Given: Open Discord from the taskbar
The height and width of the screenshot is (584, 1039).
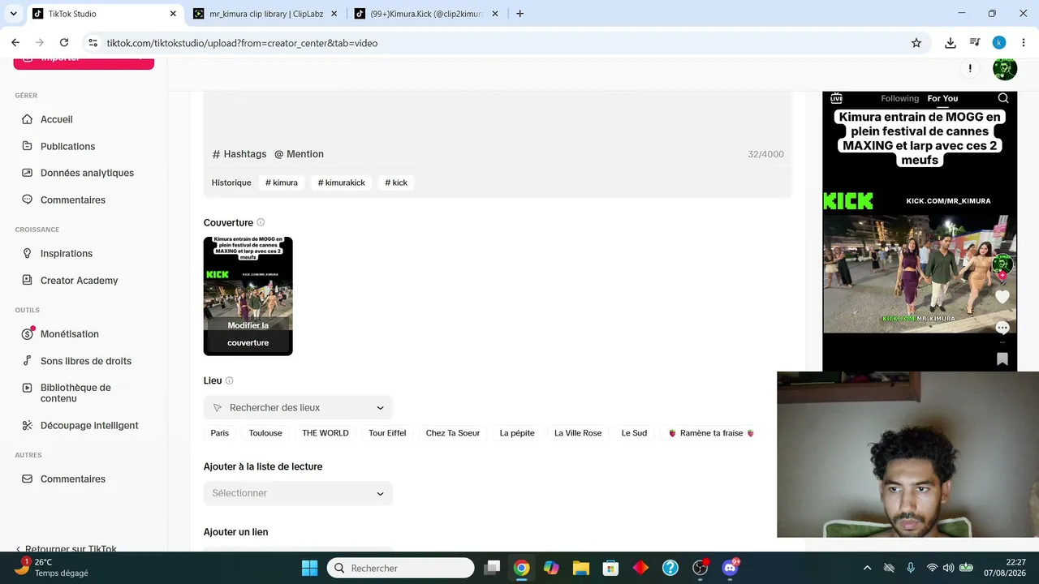Looking at the screenshot, I should 730,568.
